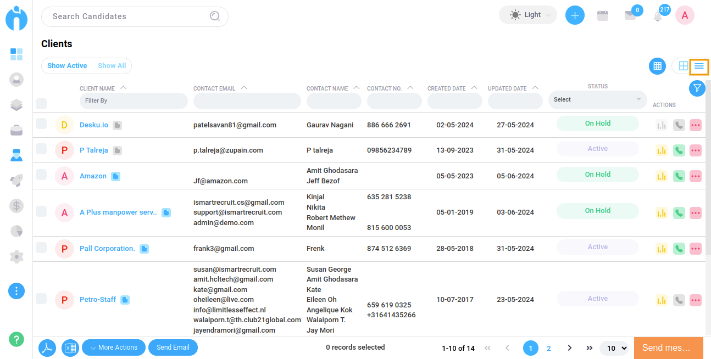Sort by Created Date arrow
The image size is (711, 359).
click(x=475, y=88)
